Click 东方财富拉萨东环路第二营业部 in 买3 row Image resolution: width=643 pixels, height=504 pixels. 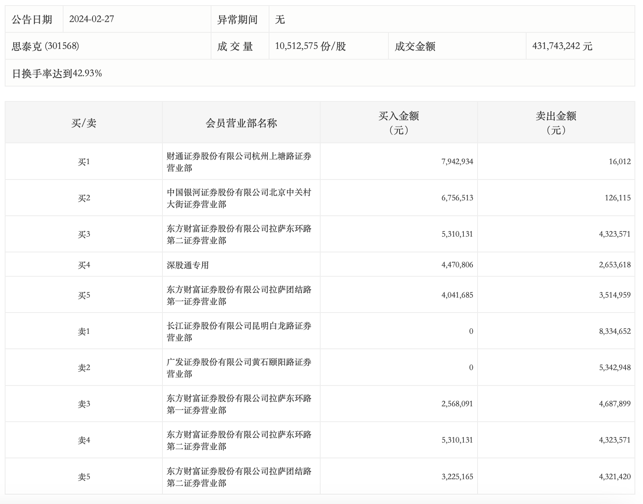239,235
